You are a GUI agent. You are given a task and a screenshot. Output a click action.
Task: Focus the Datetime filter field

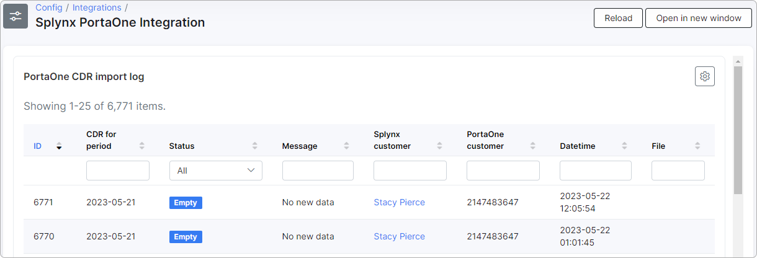[596, 171]
